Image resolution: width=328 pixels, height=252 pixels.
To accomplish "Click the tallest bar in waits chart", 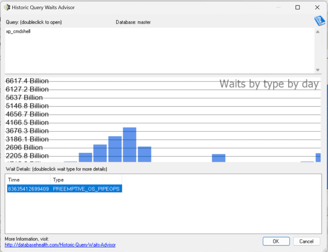I will [129, 145].
